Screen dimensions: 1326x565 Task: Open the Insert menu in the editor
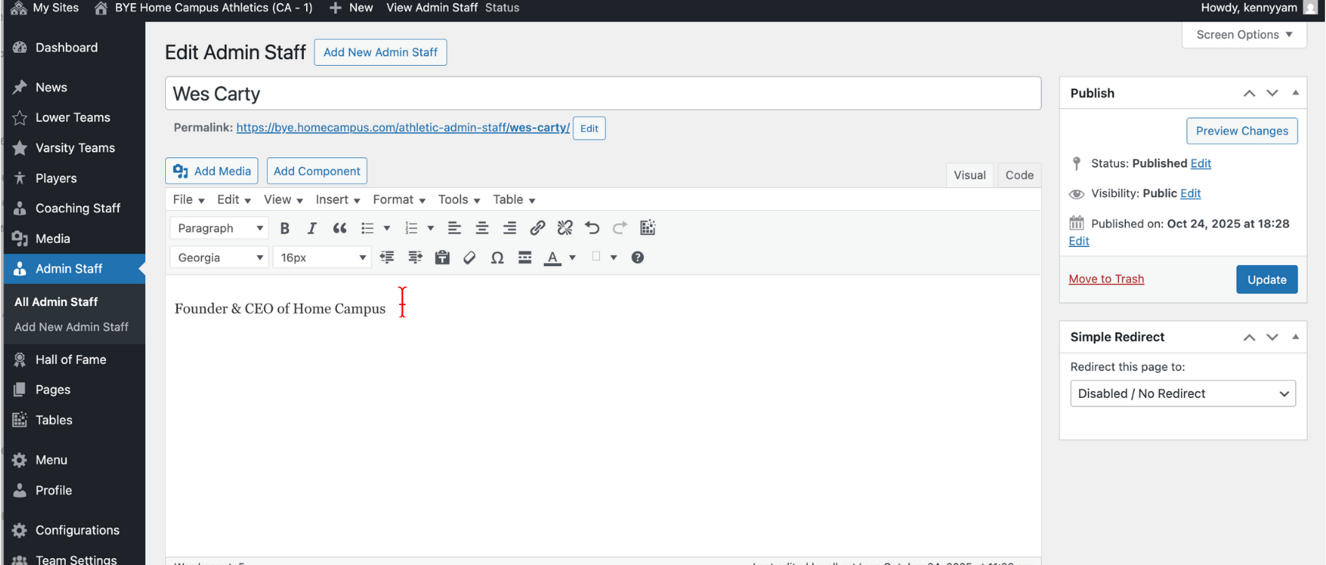(x=338, y=200)
